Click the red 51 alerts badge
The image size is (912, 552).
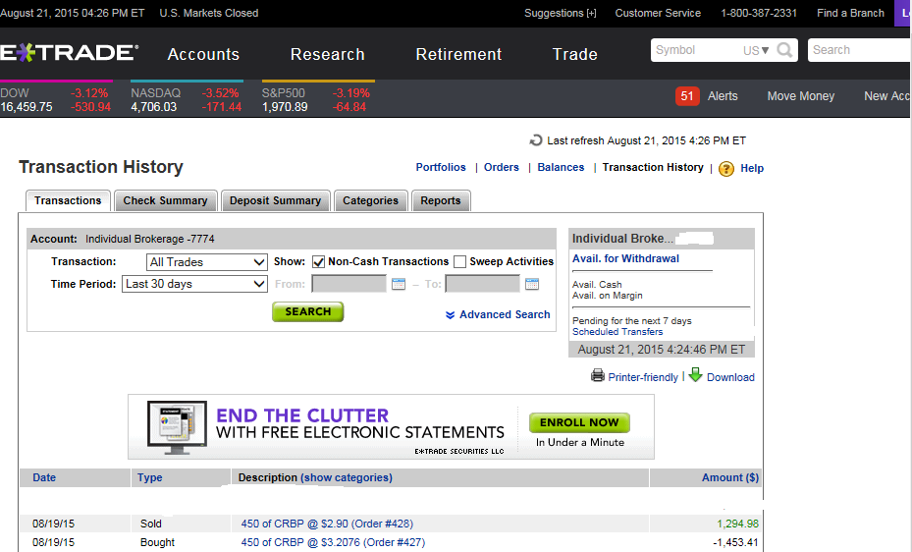(x=687, y=96)
